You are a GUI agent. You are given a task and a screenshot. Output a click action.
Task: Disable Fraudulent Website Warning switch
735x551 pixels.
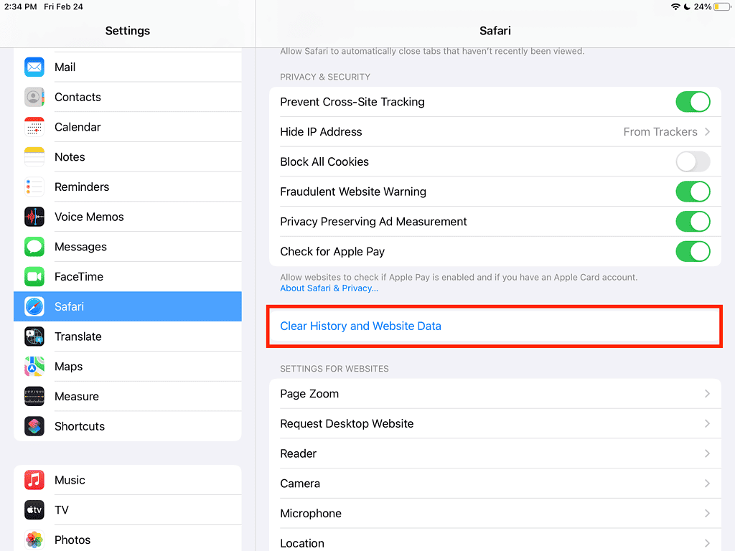(x=693, y=192)
